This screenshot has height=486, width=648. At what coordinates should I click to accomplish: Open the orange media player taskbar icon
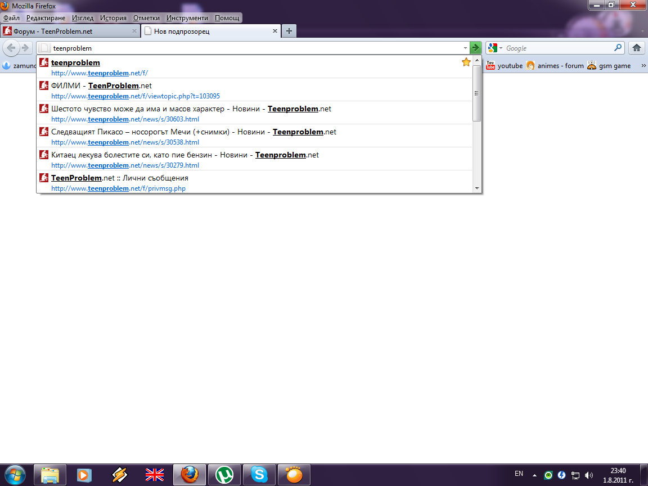294,475
